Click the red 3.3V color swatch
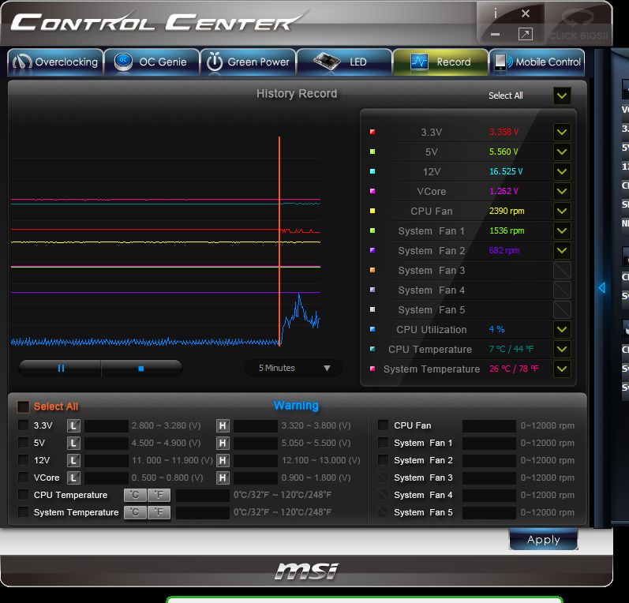 [x=373, y=132]
